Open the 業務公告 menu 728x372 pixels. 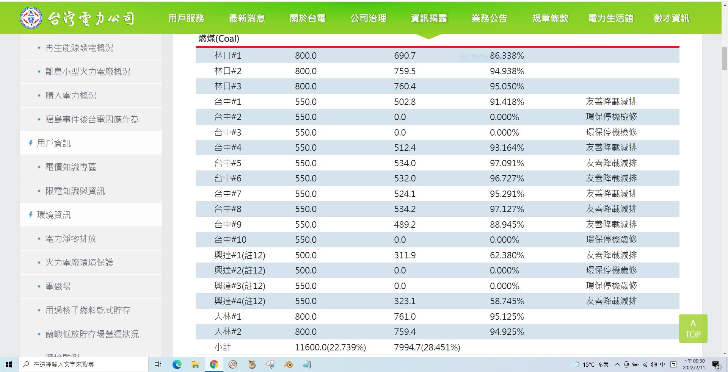(490, 18)
